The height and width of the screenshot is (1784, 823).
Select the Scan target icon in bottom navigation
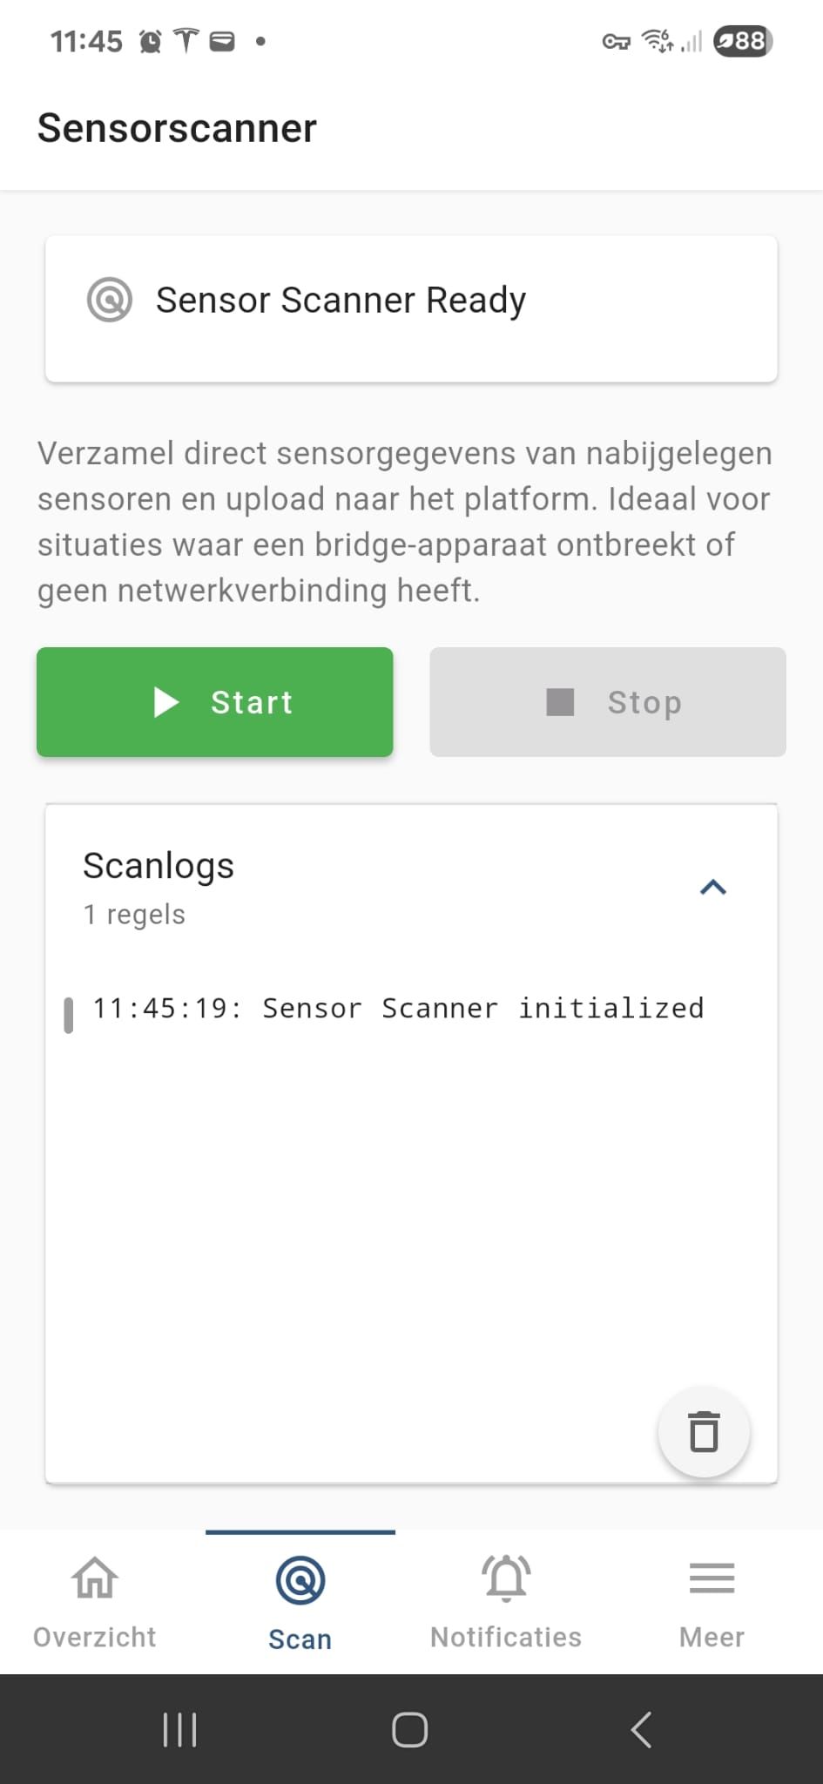point(300,1578)
